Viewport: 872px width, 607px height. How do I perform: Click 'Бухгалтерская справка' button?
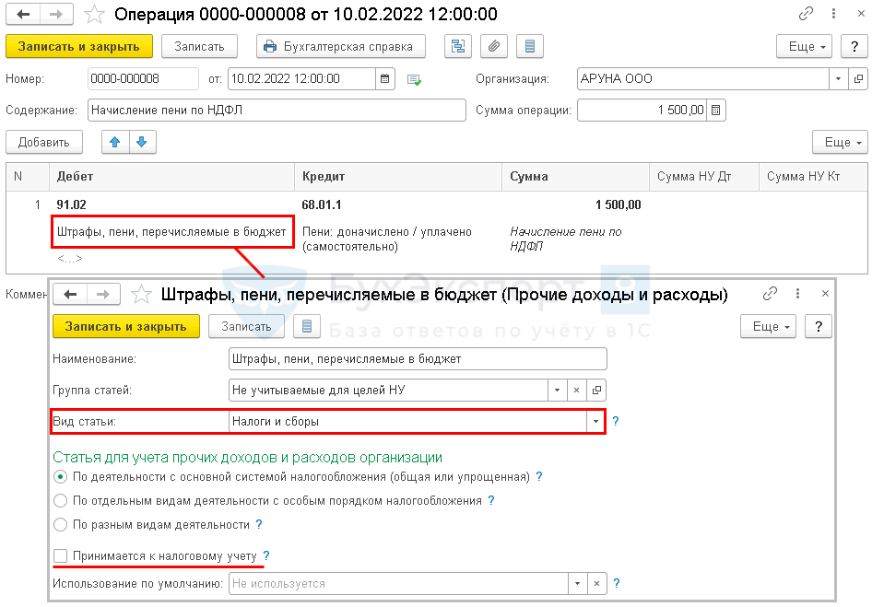(341, 46)
